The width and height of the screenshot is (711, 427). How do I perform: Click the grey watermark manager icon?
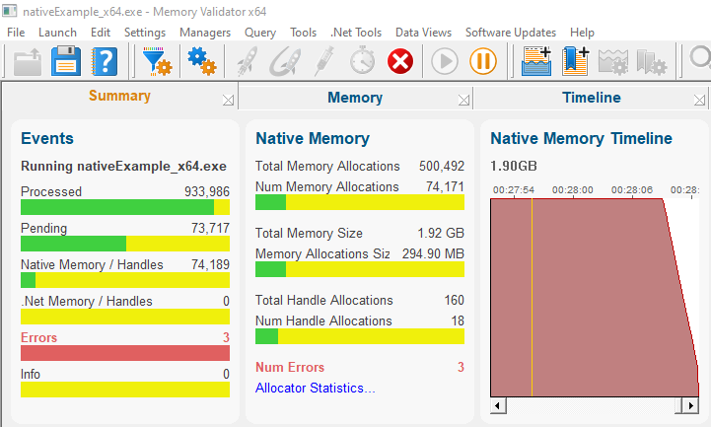[x=613, y=62]
